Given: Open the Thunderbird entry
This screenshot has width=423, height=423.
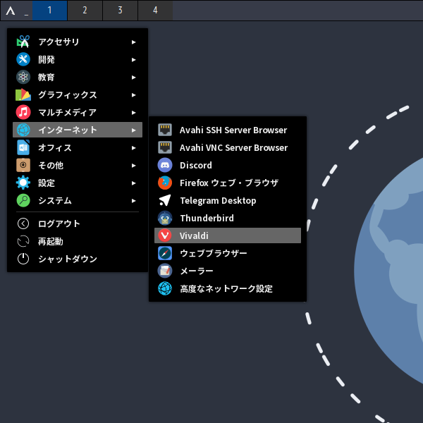Looking at the screenshot, I should pyautogui.click(x=228, y=218).
